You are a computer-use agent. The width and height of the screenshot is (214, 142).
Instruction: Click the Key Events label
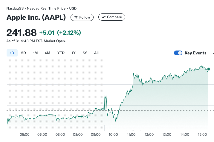click(195, 53)
